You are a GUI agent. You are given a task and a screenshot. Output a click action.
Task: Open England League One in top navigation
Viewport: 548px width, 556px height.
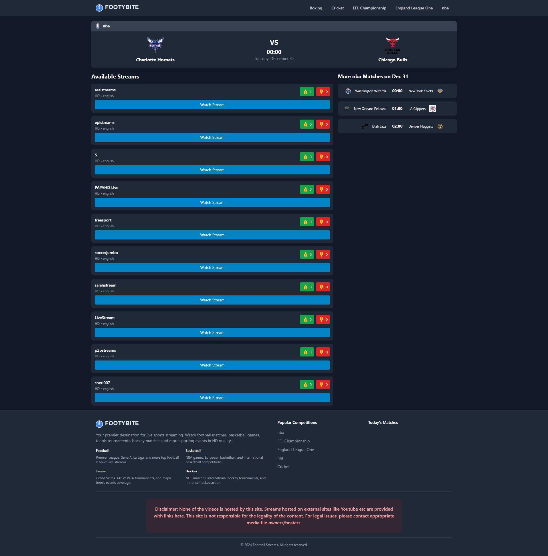point(414,8)
